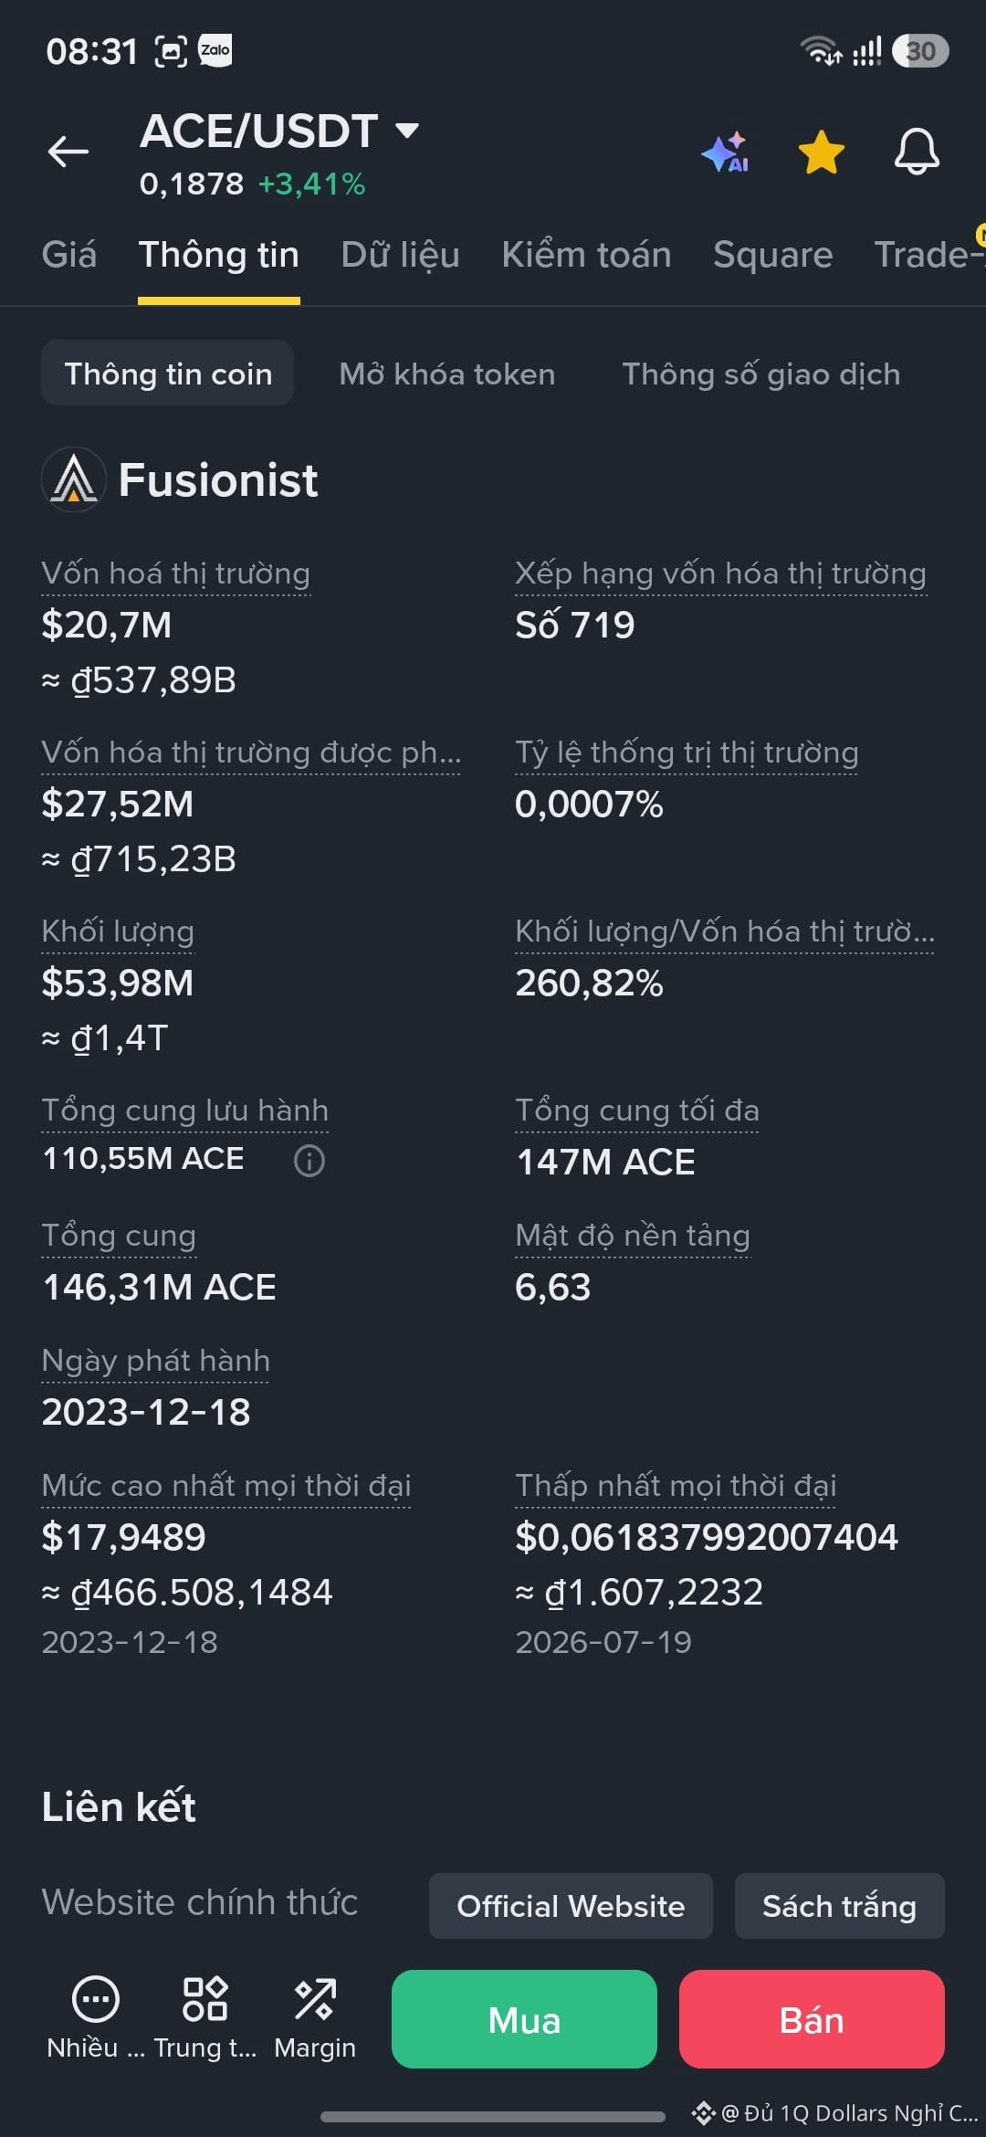
Task: Tap the red Bán button
Action: coord(812,2019)
